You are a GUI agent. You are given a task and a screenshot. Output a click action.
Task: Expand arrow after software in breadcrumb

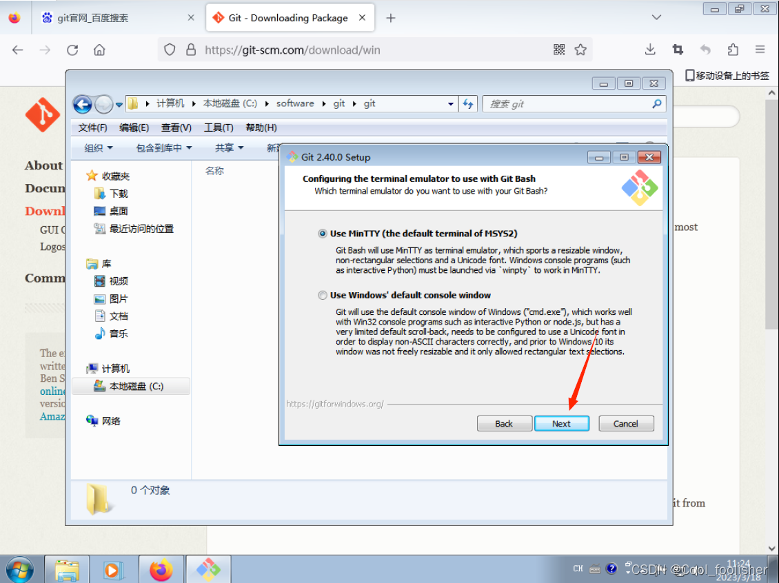click(x=324, y=104)
